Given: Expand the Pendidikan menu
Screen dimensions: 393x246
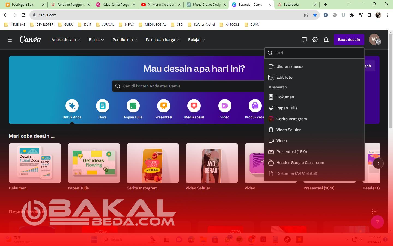Looking at the screenshot, I should tap(125, 40).
